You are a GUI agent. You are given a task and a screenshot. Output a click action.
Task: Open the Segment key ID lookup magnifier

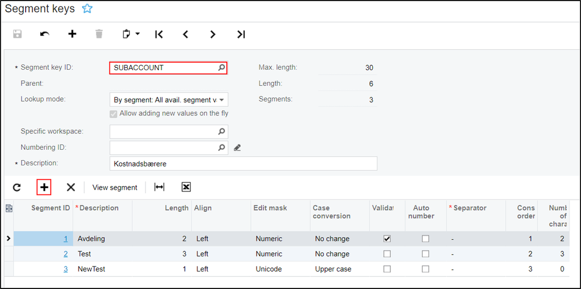pyautogui.click(x=221, y=68)
